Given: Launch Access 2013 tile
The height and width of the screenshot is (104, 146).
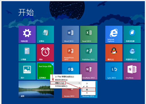Looking at the screenshot, I should pyautogui.click(x=71, y=93).
